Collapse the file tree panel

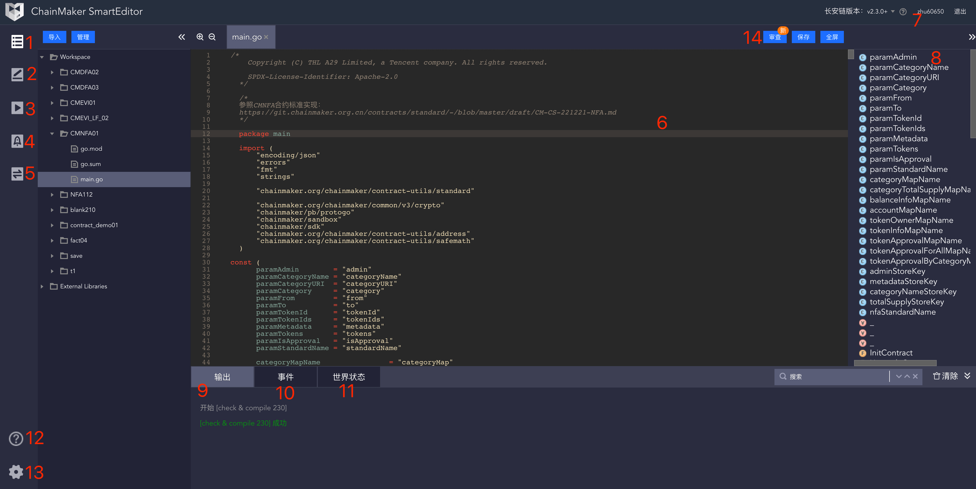pos(182,37)
